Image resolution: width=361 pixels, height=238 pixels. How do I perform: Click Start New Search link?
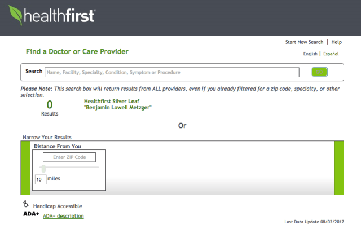pos(304,42)
